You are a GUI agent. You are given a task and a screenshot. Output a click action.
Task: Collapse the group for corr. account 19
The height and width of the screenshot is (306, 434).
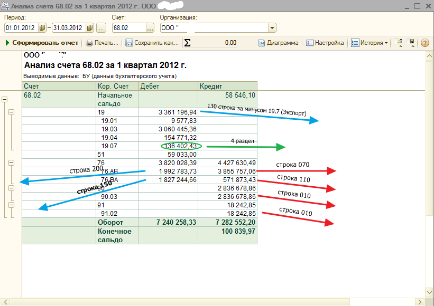(x=12, y=112)
